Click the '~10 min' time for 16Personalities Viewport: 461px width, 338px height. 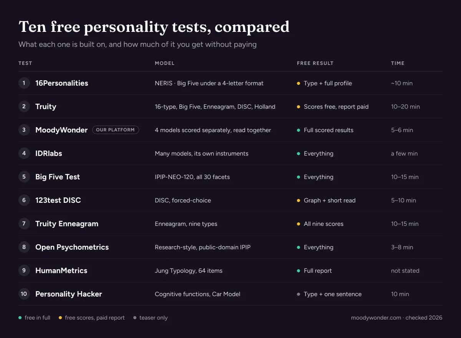point(402,83)
